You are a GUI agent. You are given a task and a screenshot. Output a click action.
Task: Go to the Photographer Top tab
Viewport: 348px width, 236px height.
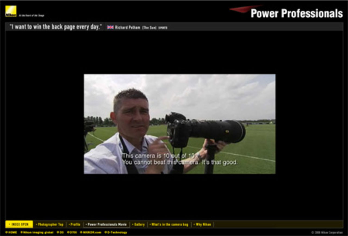click(x=50, y=225)
